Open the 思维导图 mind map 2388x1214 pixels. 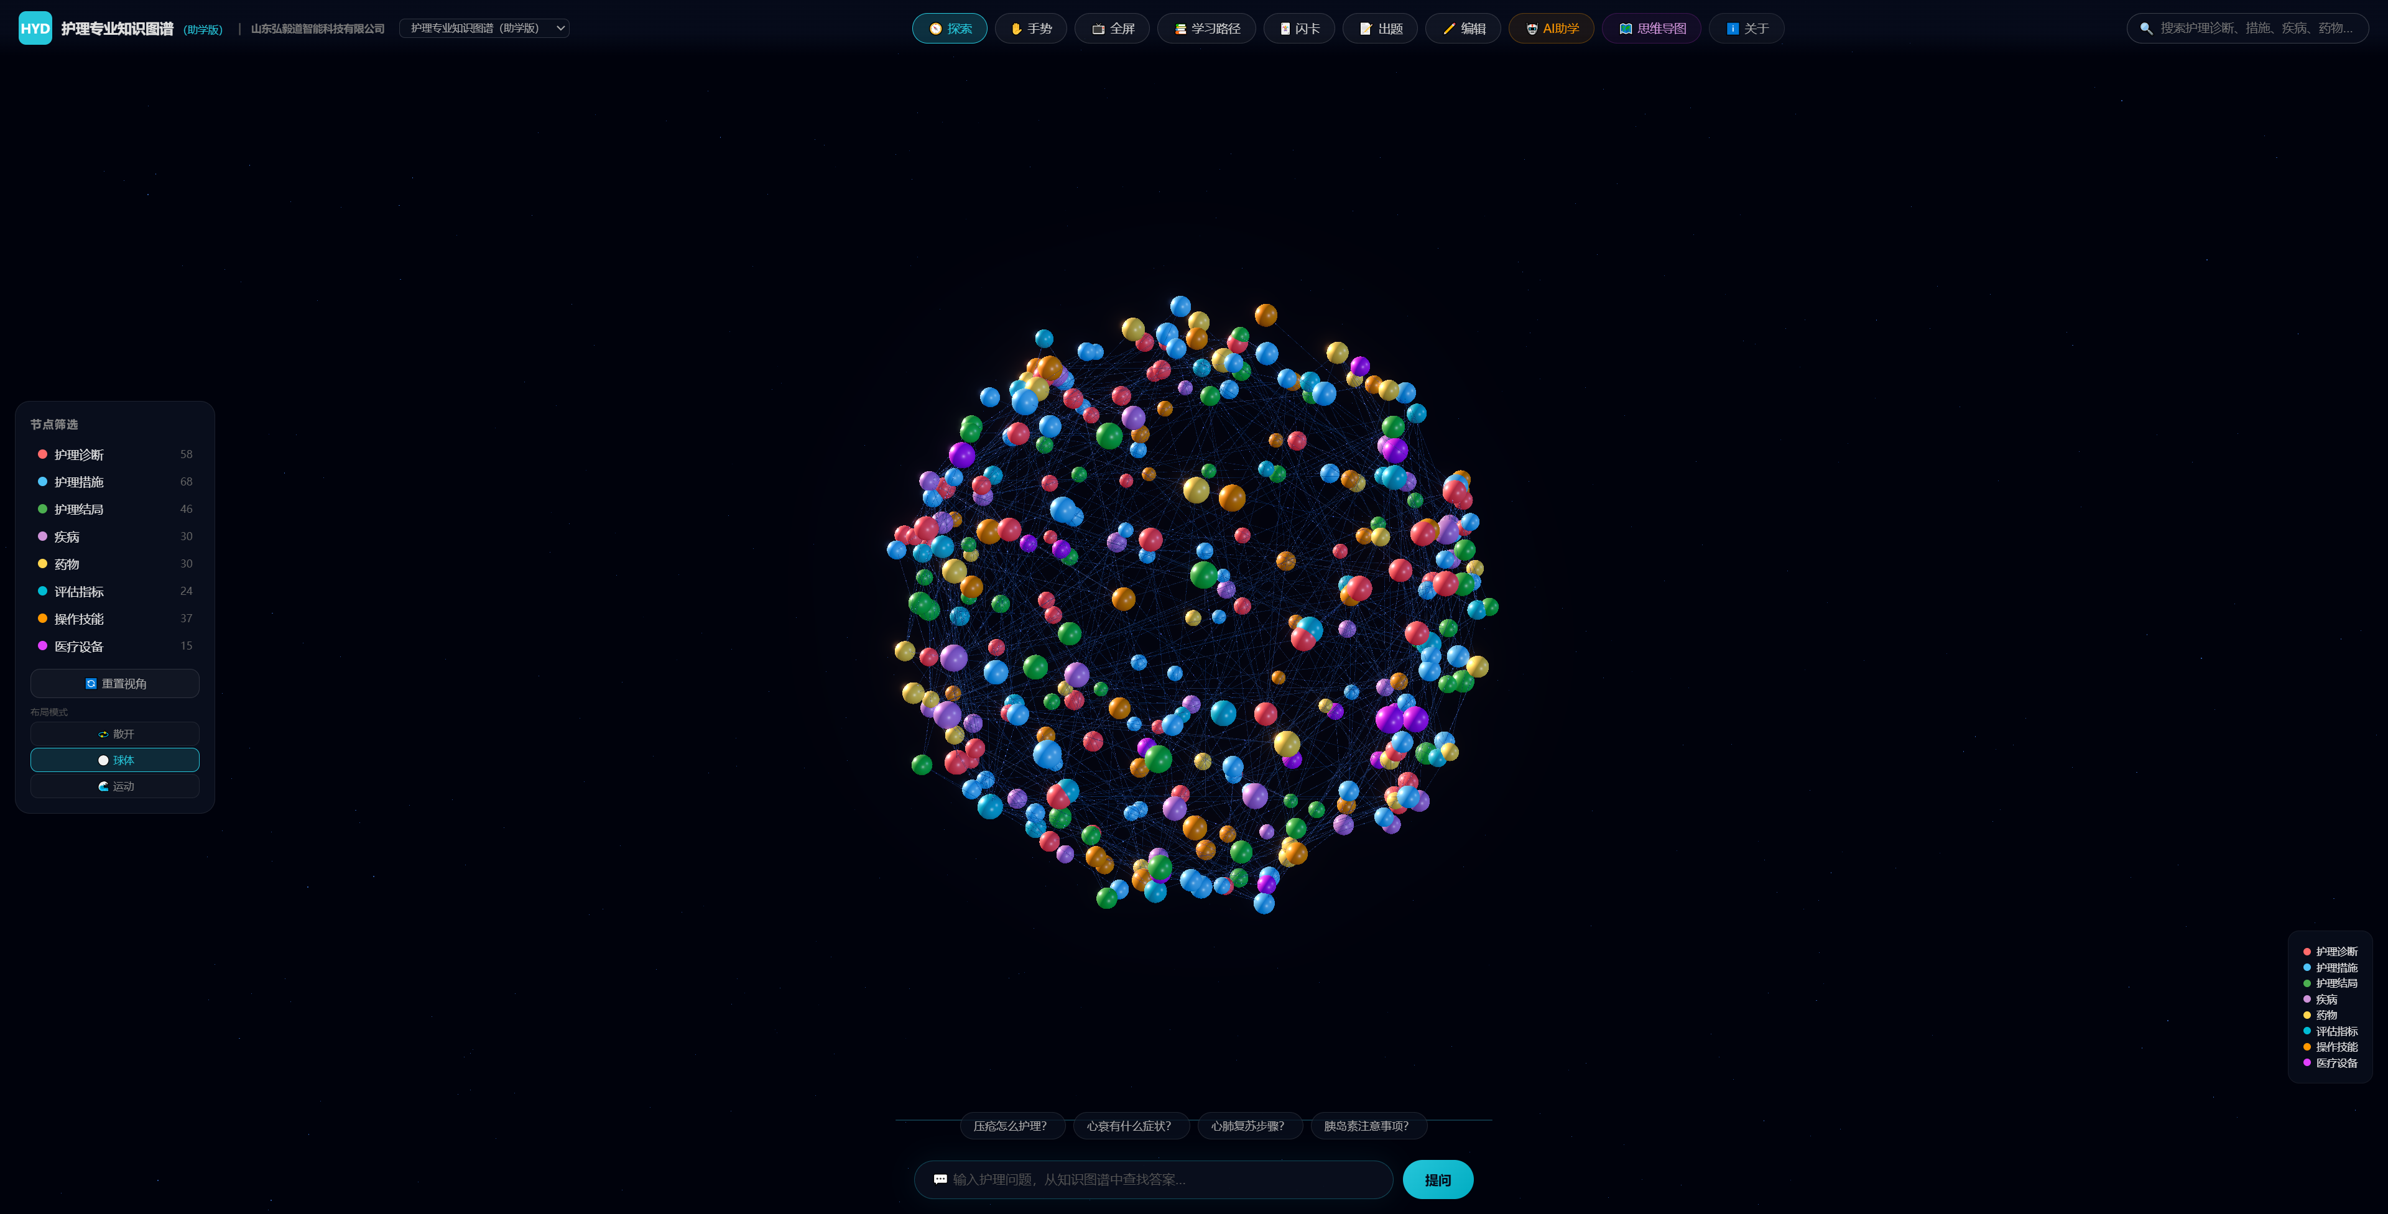[1651, 29]
